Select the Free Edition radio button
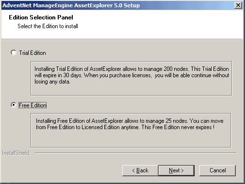This screenshot has width=245, height=184. point(14,105)
